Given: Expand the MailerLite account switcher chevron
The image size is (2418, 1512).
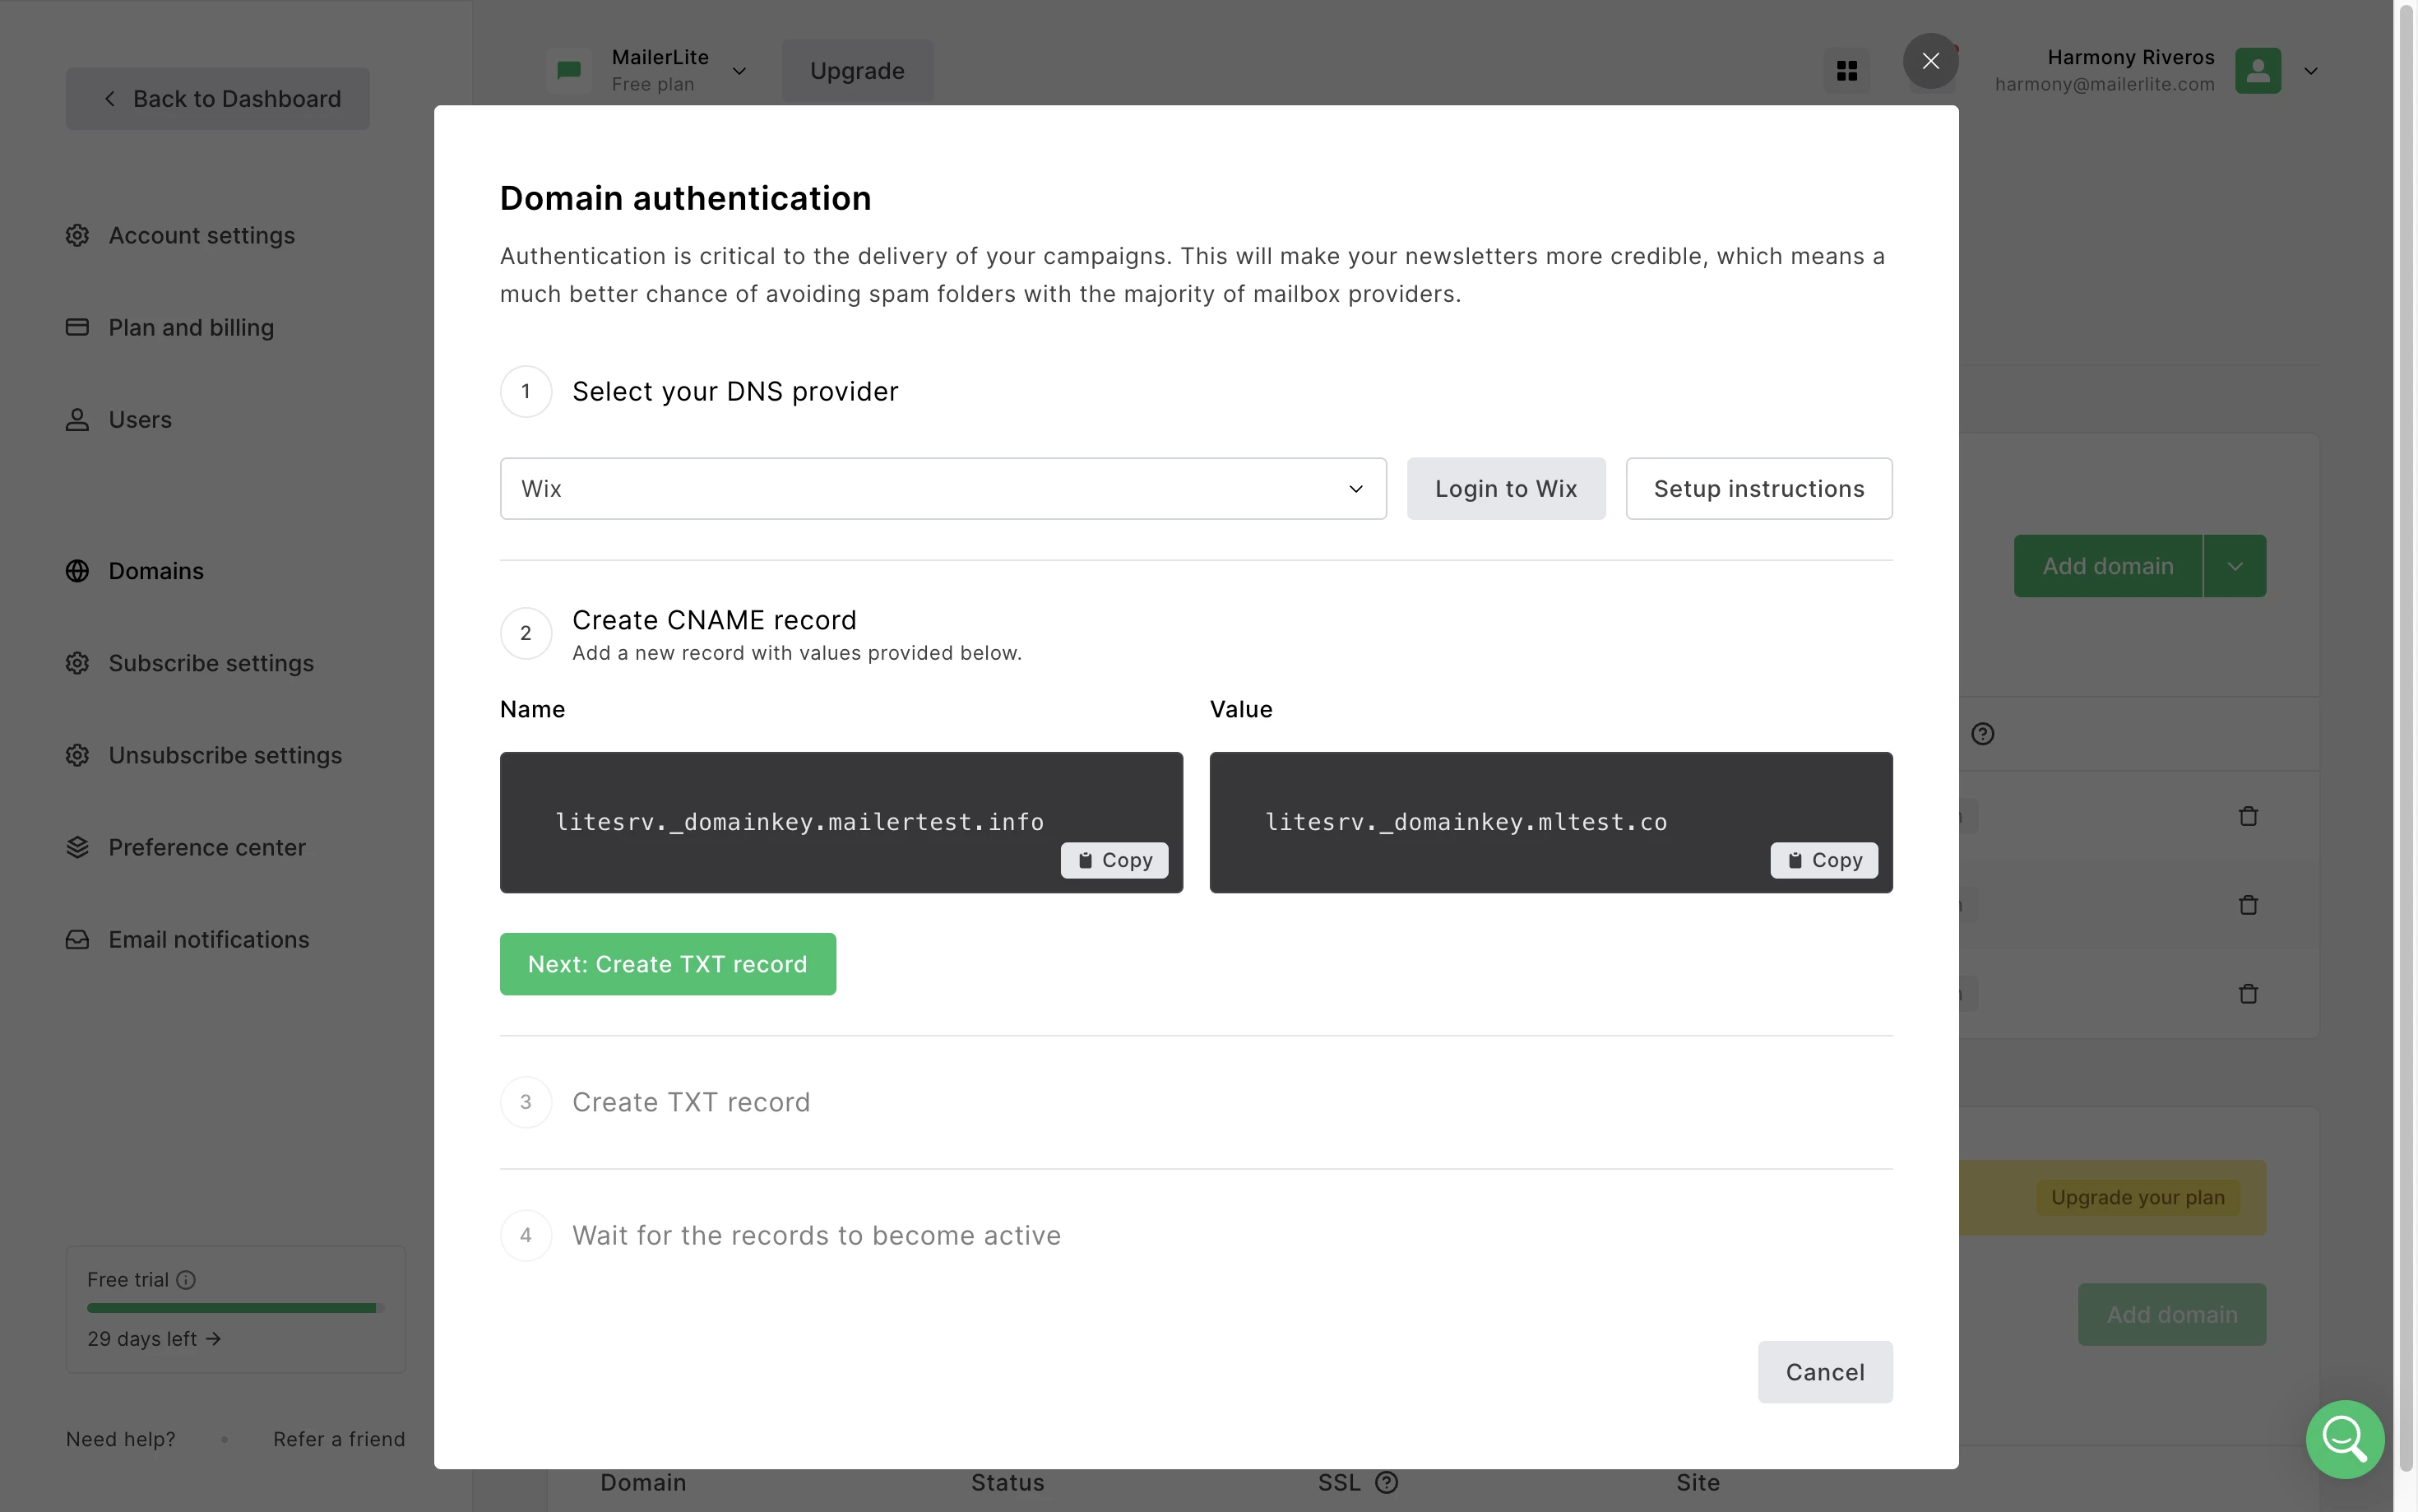Looking at the screenshot, I should click(739, 71).
